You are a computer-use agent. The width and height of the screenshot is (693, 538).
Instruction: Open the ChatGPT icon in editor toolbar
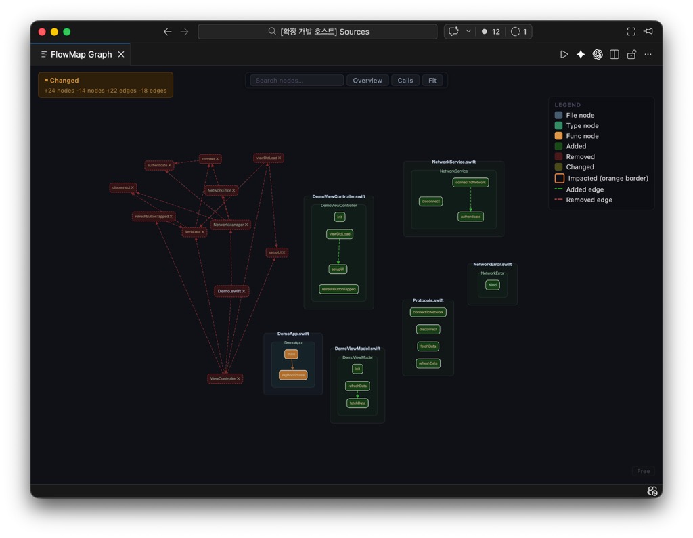tap(597, 54)
